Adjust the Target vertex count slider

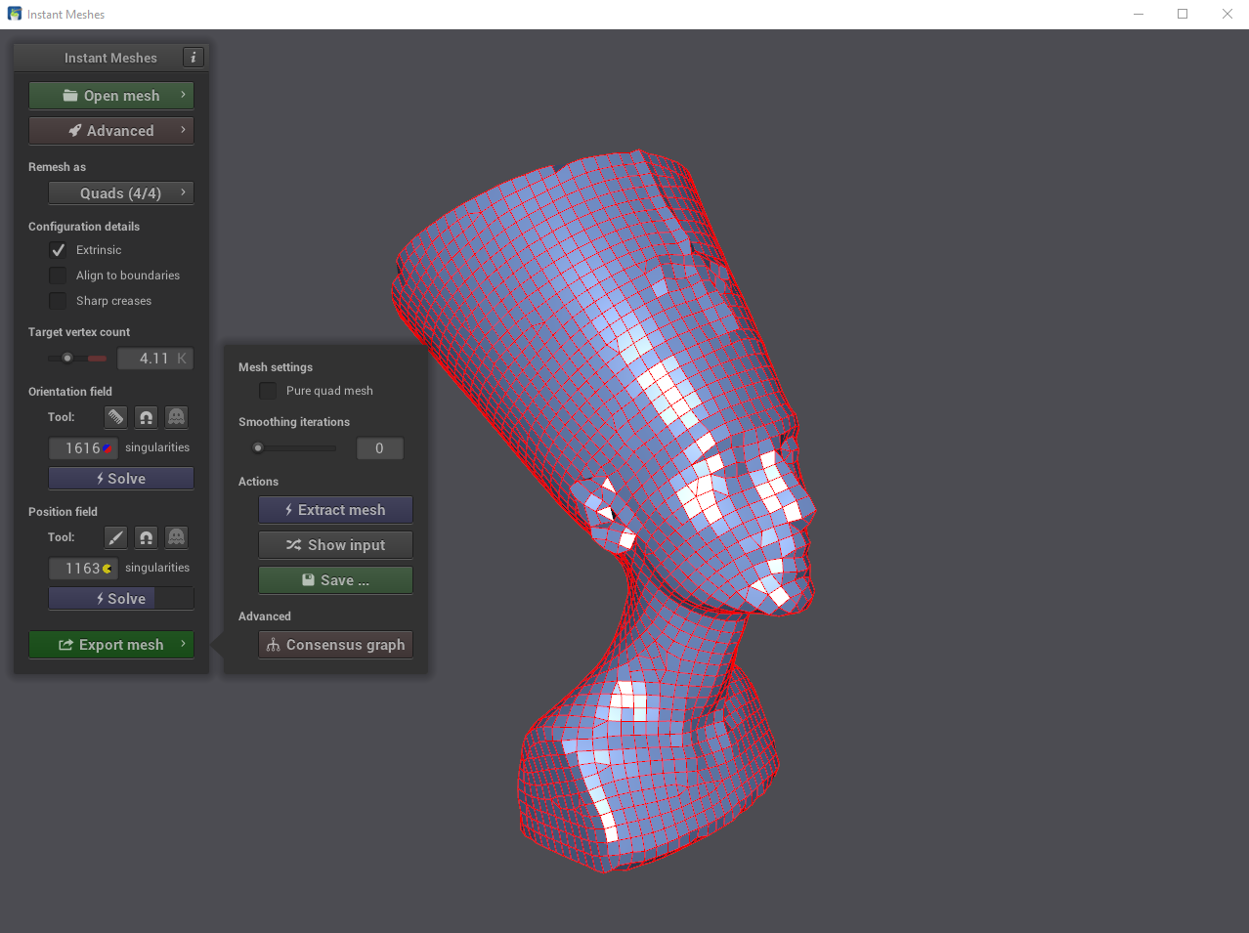[x=78, y=359]
